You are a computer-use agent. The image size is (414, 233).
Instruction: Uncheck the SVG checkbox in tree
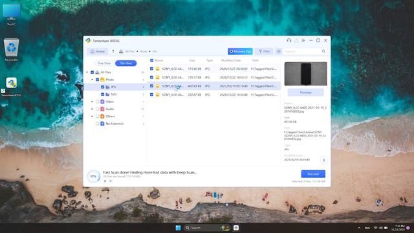pos(102,94)
